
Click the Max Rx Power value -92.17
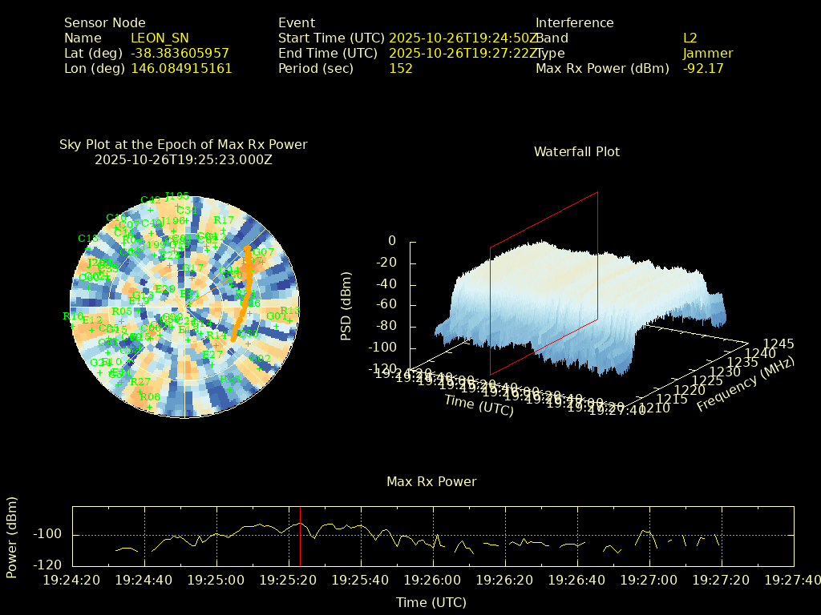pos(703,68)
